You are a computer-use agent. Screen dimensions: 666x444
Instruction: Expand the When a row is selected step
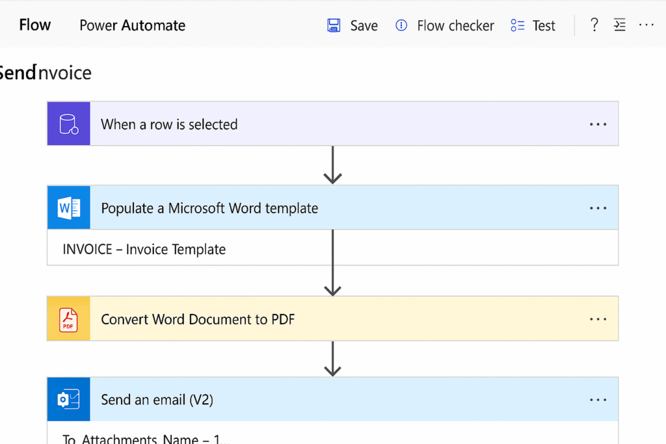(332, 124)
